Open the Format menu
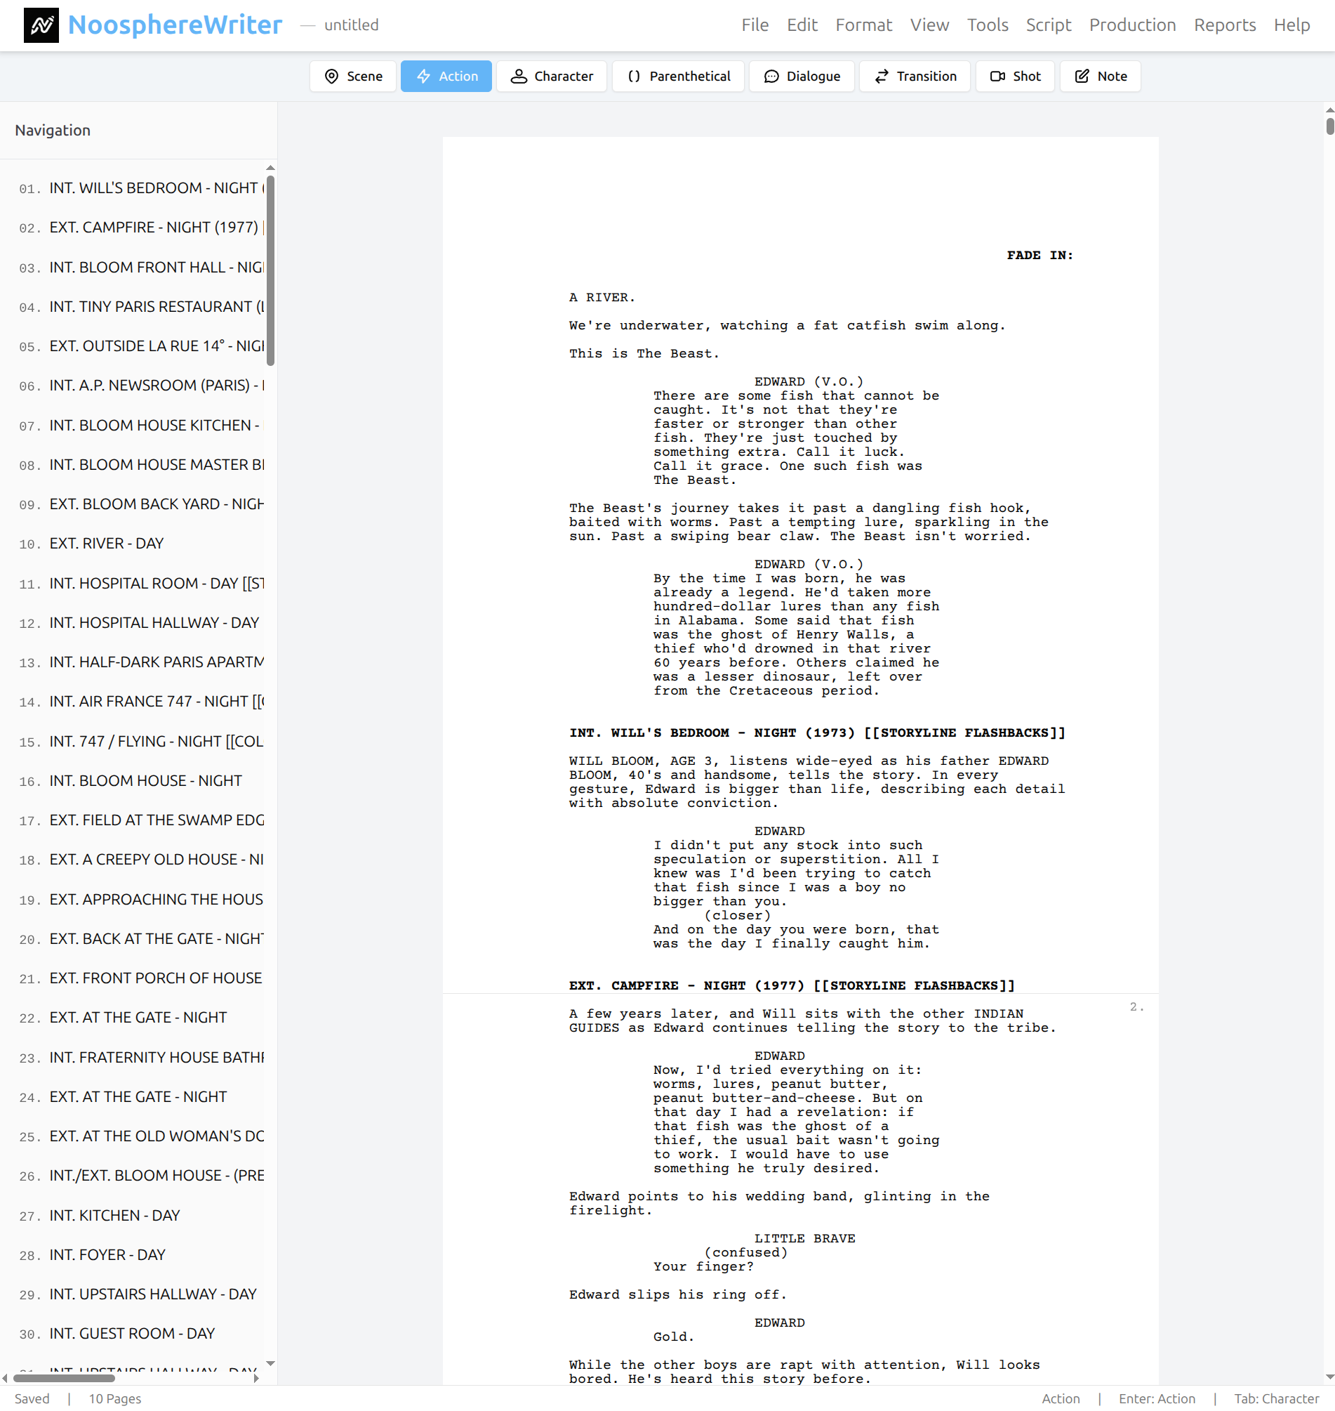 click(864, 25)
